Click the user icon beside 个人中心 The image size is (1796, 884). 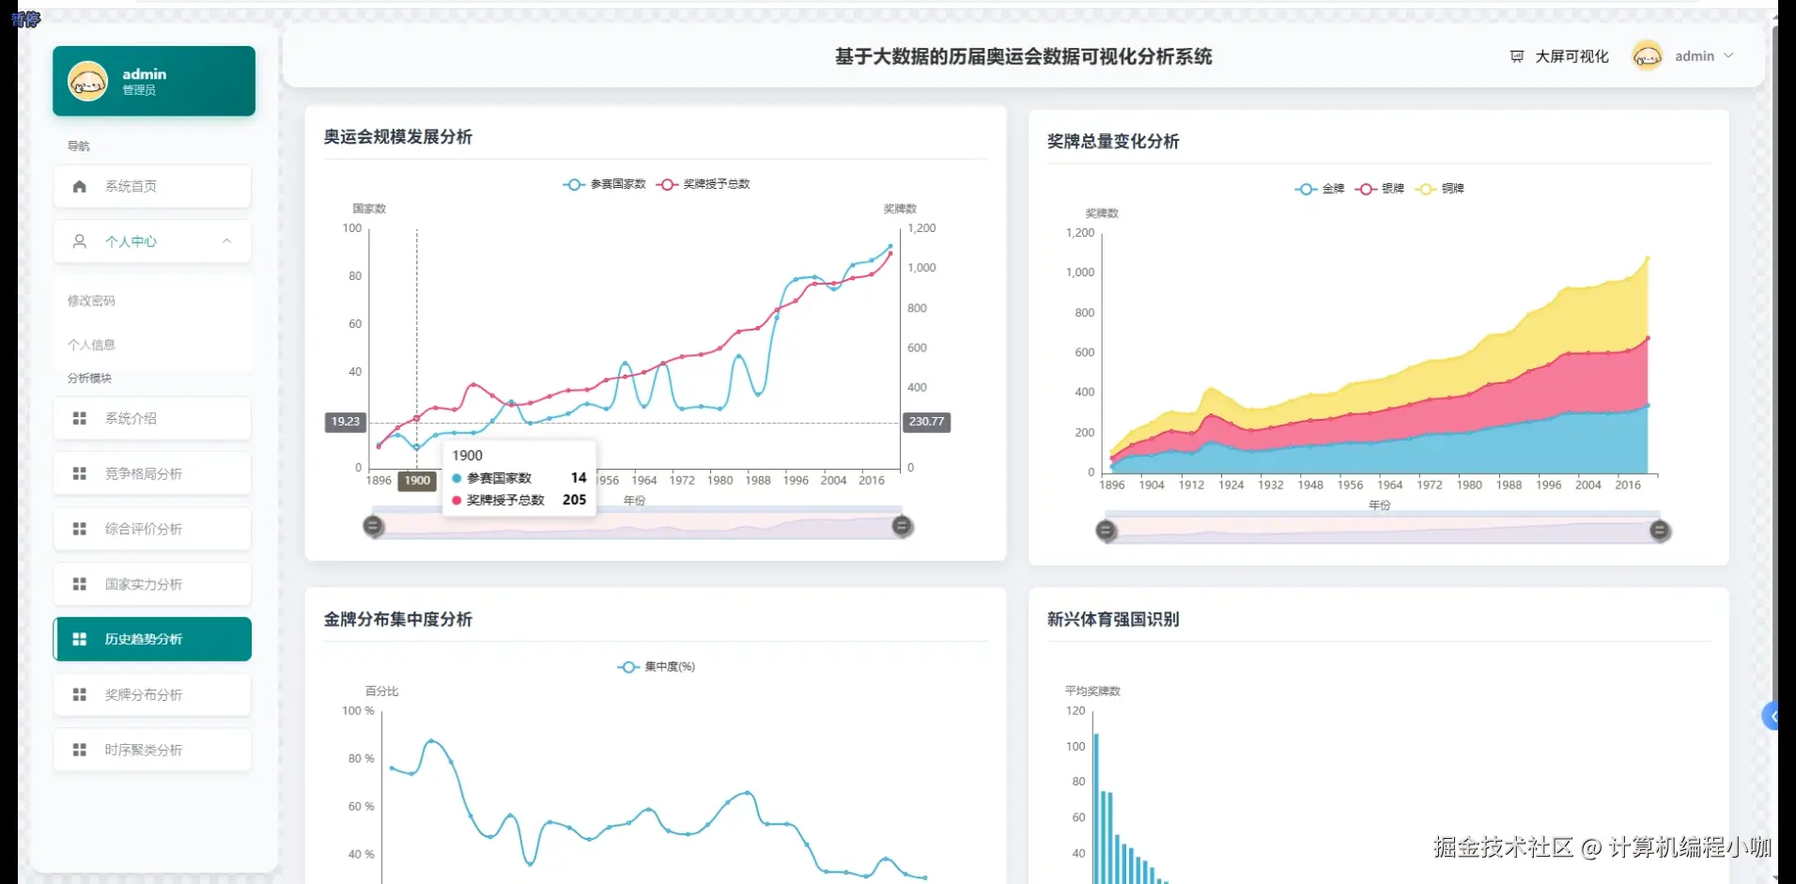(80, 241)
